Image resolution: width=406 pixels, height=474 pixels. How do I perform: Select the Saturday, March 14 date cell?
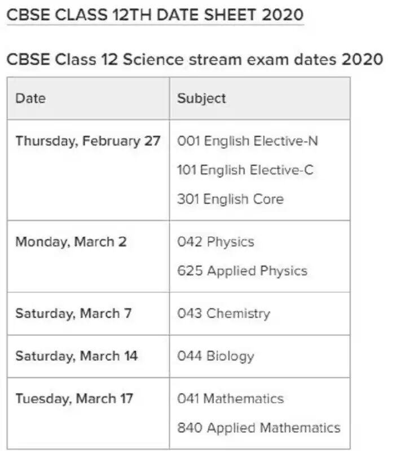(77, 356)
